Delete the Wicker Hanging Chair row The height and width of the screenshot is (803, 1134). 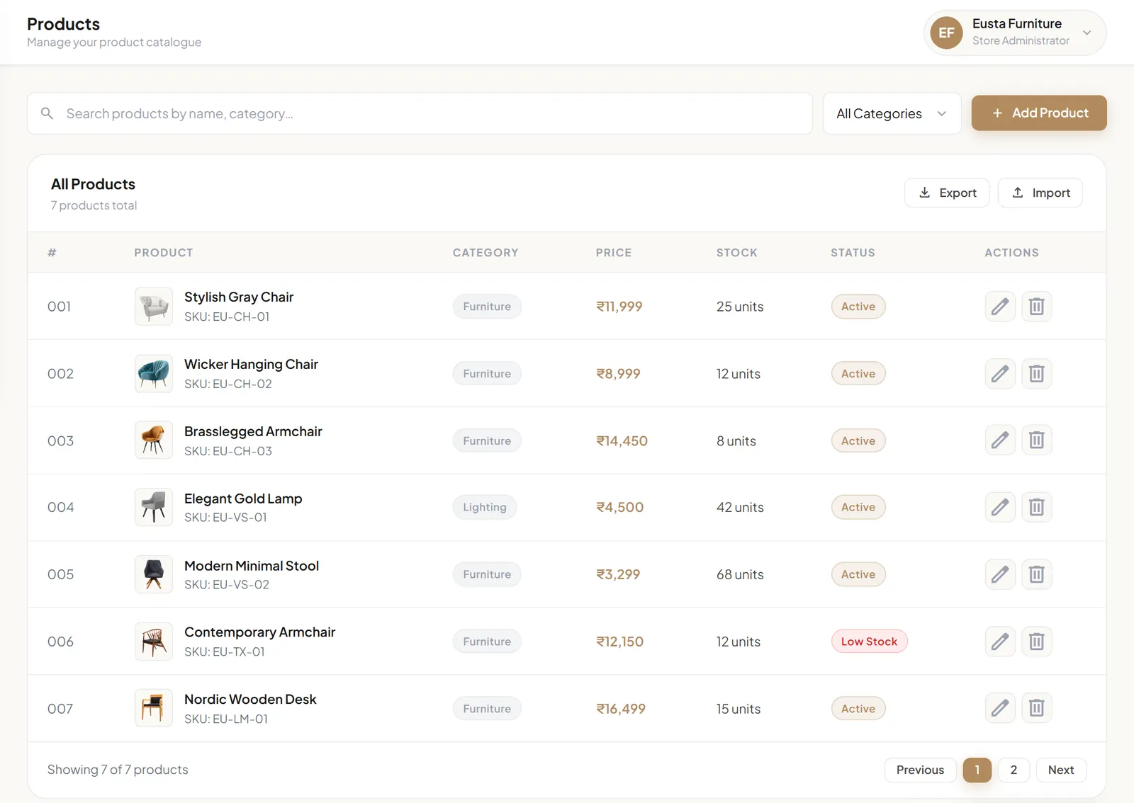1036,374
